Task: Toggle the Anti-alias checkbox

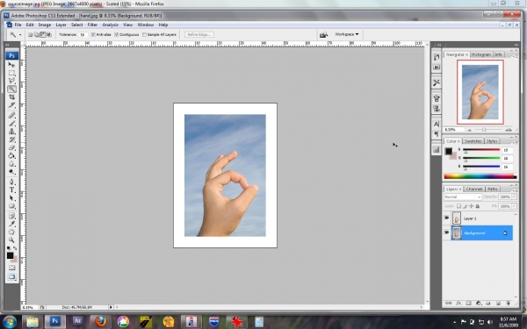Action: tap(93, 34)
